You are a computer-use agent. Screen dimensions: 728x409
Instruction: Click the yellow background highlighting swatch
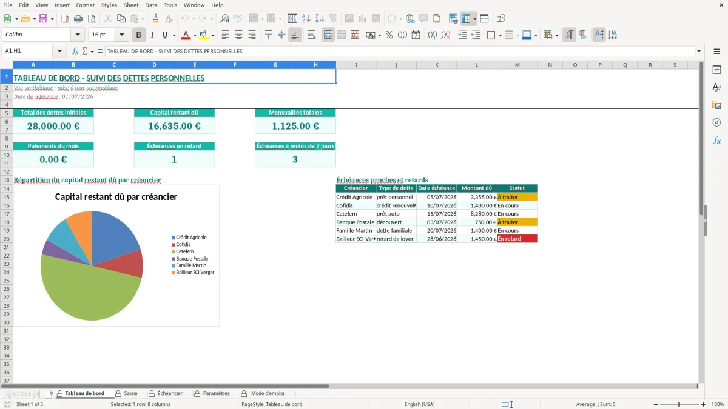203,35
